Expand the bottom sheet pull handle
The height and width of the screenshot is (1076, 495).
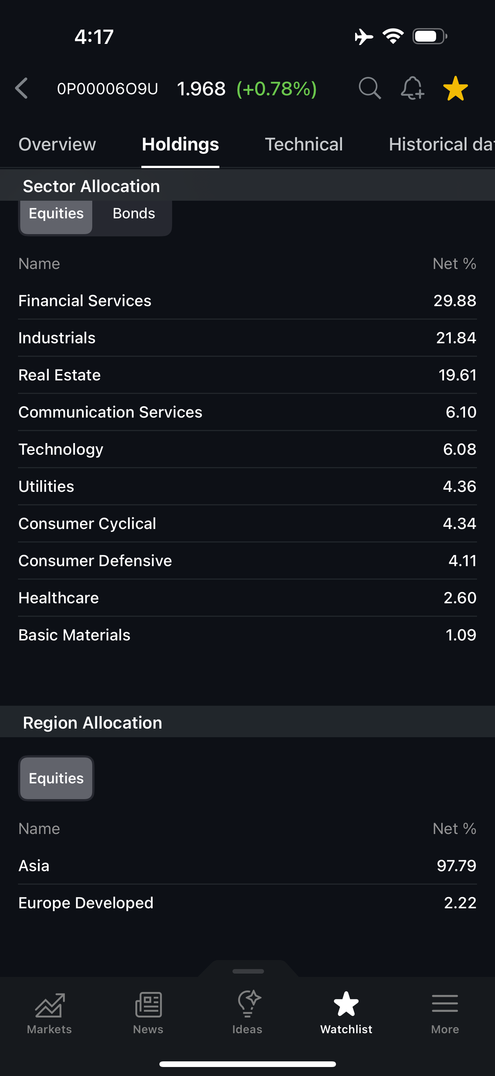tap(248, 971)
